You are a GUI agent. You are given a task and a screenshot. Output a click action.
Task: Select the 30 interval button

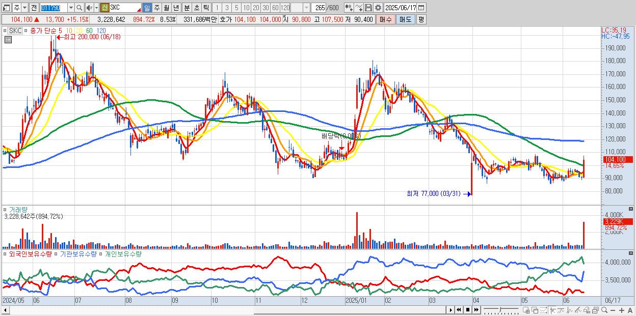coord(266,8)
